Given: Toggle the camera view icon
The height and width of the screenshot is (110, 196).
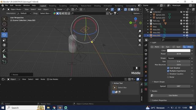Looking at the screenshot, I should (140, 40).
